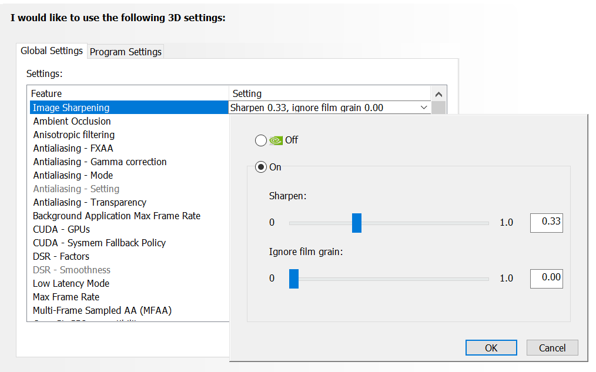Select the Low Latency Mode row
596x372 pixels.
[x=129, y=283]
